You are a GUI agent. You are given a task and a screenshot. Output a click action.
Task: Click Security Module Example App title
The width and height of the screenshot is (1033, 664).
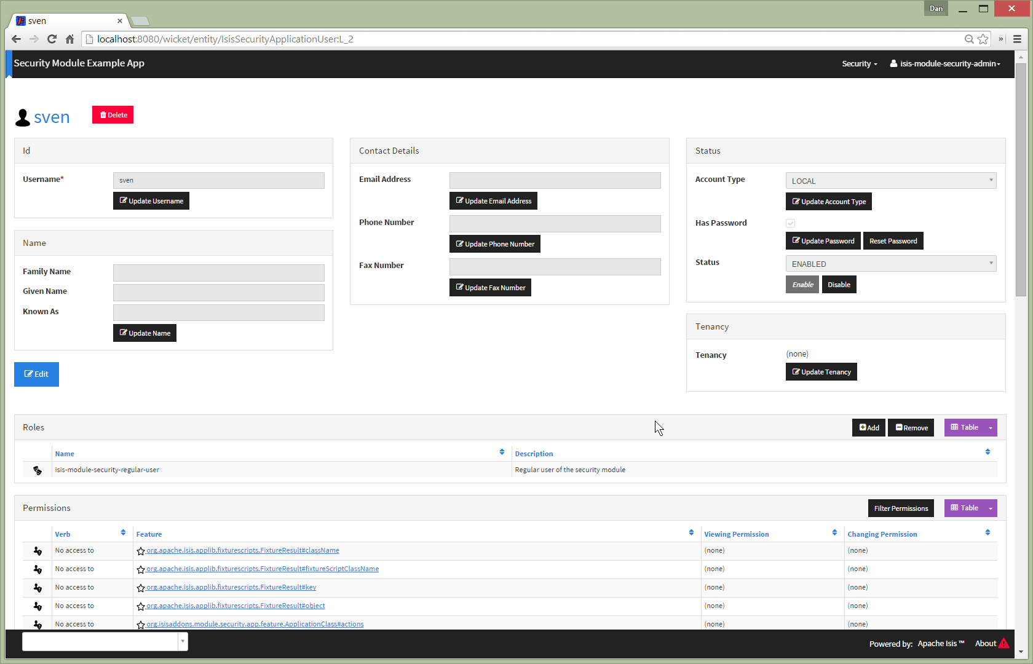coord(79,63)
